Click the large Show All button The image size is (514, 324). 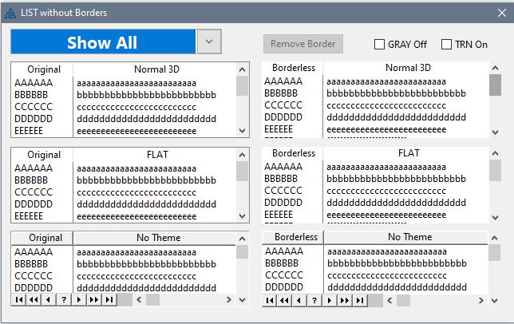click(103, 42)
